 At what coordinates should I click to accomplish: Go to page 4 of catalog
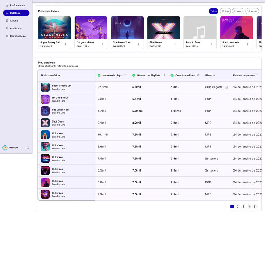(249, 207)
